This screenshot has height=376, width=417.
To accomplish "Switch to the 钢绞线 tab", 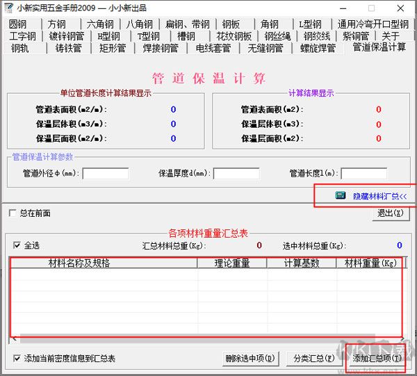I will [x=317, y=36].
